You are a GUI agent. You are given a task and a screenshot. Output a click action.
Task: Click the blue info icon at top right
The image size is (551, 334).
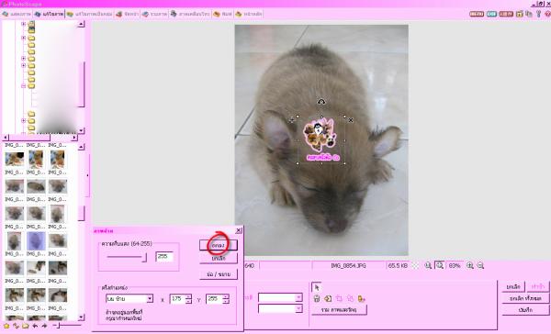(x=538, y=14)
